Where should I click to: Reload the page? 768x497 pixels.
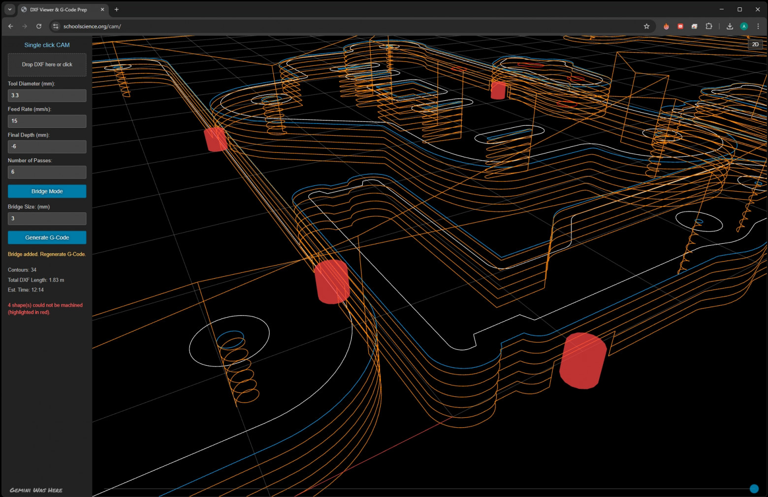click(39, 27)
